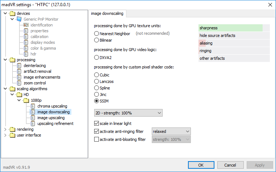Open the upscaling refinement page
The image size is (276, 172).
(x=55, y=123)
